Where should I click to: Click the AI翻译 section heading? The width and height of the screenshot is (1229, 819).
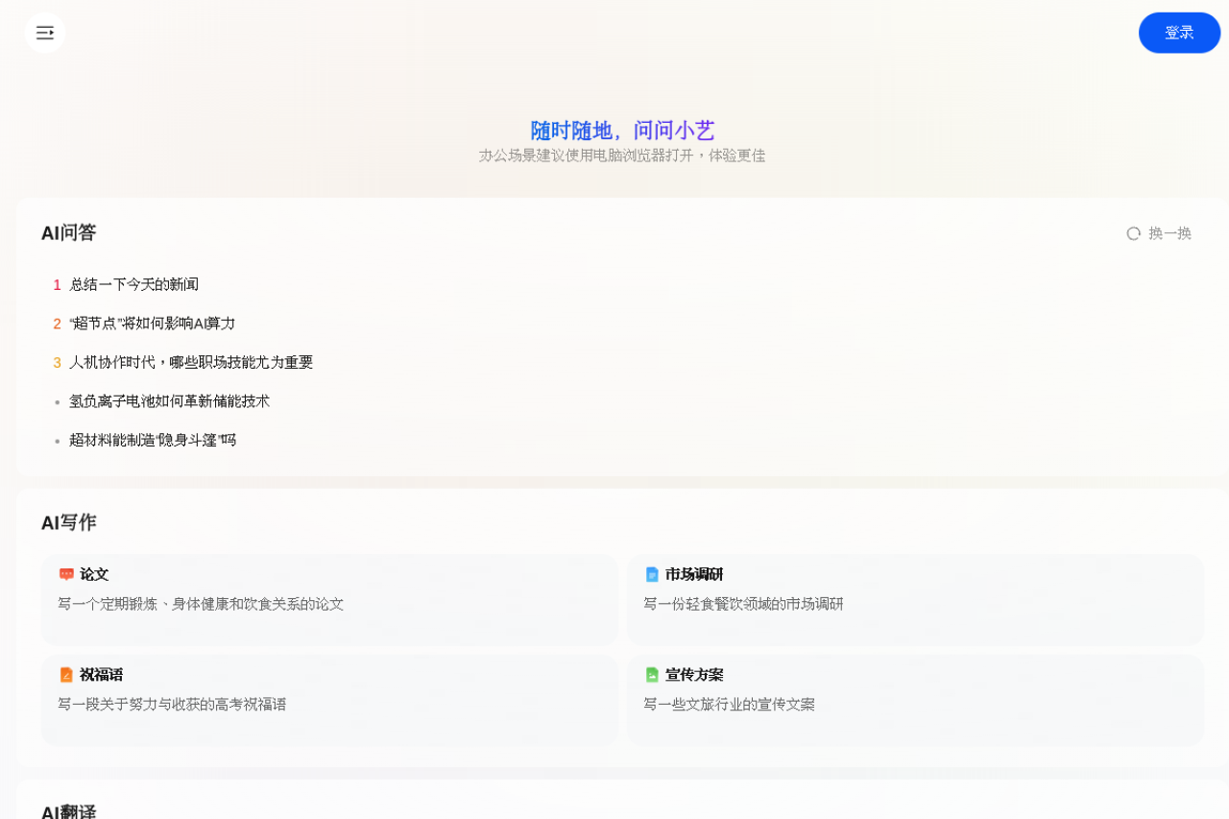68,811
